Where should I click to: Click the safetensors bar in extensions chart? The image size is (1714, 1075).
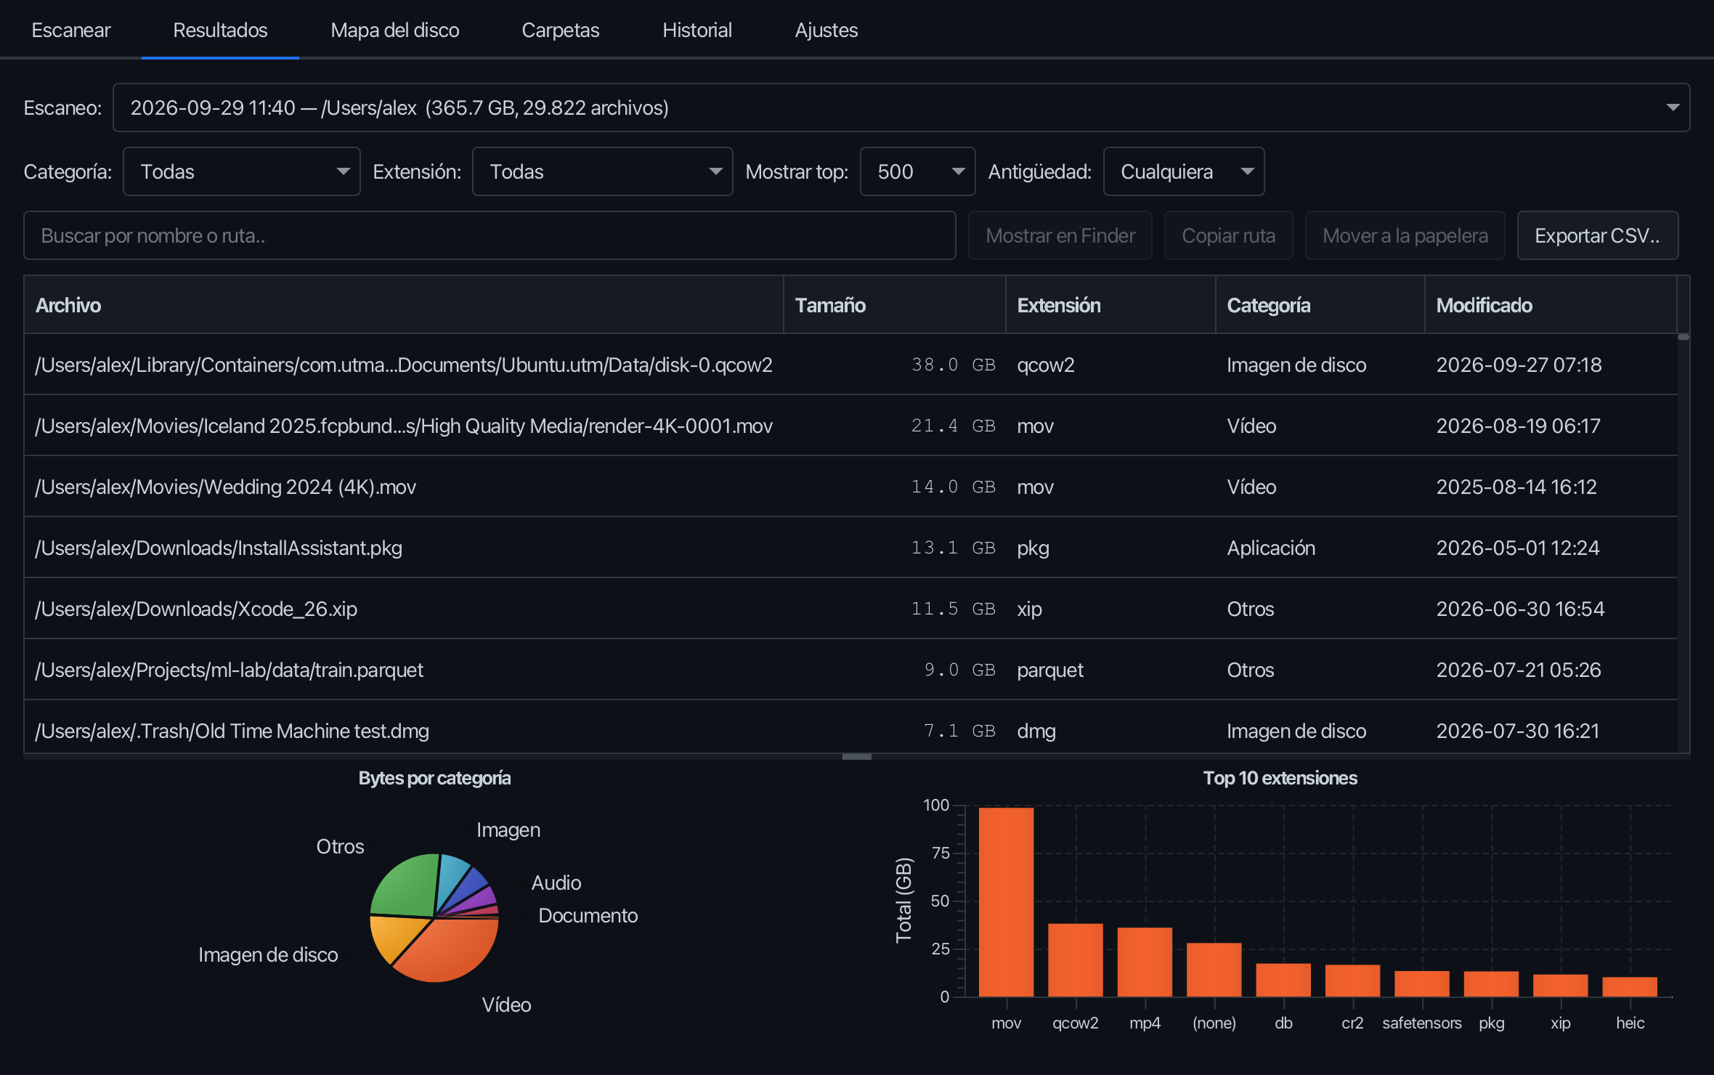pyautogui.click(x=1422, y=983)
